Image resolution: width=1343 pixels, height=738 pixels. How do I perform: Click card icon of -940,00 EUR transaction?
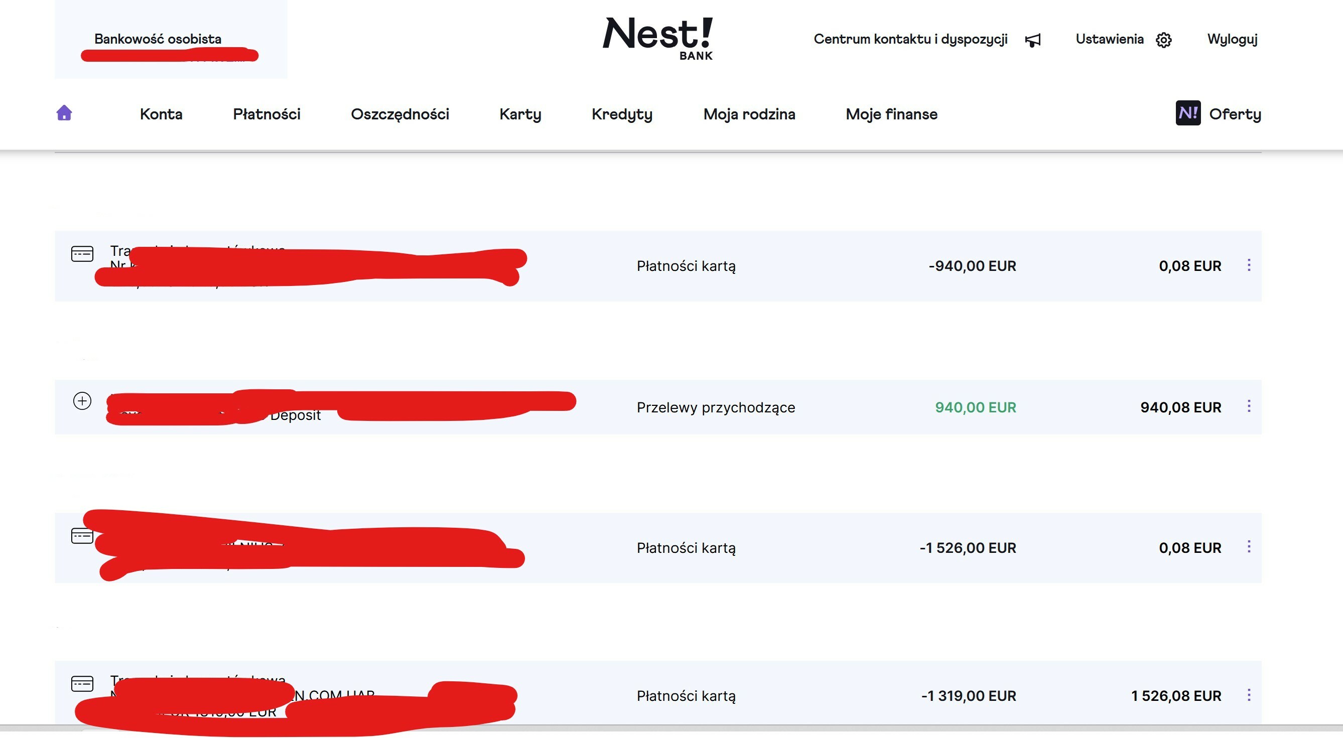point(82,254)
